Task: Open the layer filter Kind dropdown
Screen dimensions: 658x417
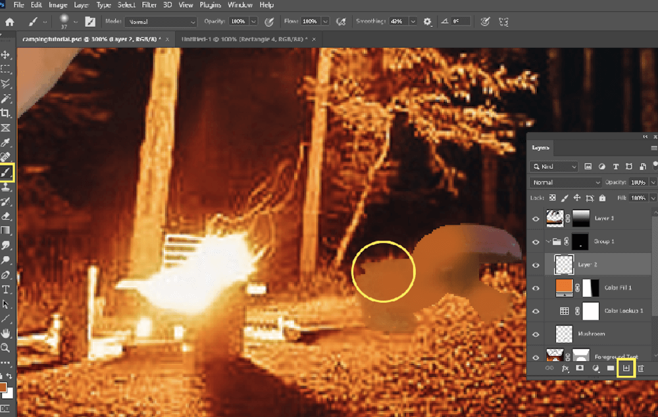Action: (x=554, y=167)
